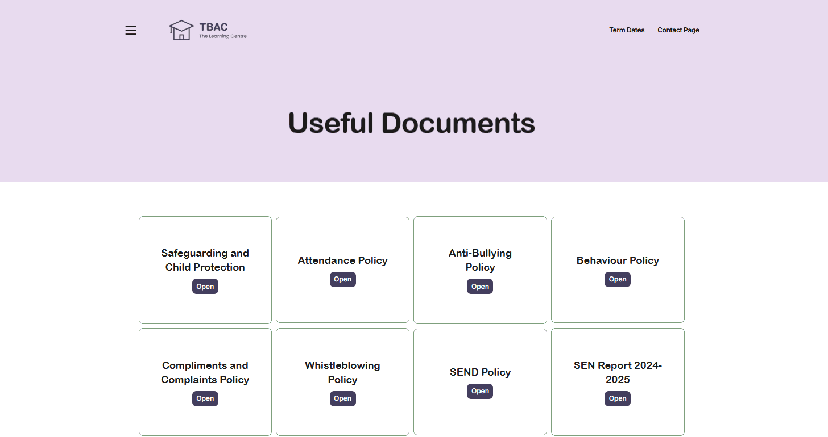Open the Behaviour Policy document

pyautogui.click(x=617, y=279)
